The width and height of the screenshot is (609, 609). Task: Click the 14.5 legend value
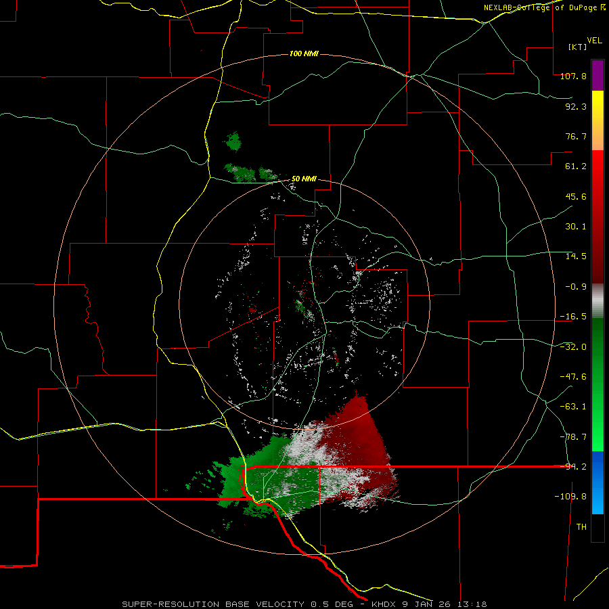(x=576, y=256)
